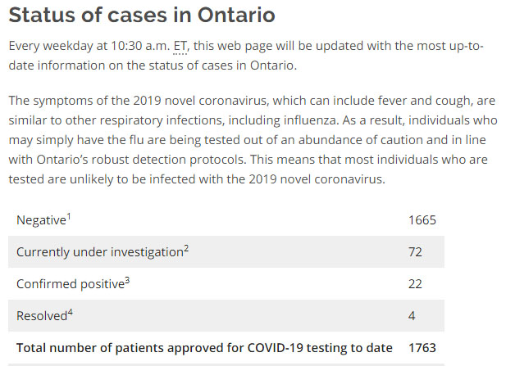Select the 1665 negative count value
Screen dimensions: 506x375
tap(422, 220)
